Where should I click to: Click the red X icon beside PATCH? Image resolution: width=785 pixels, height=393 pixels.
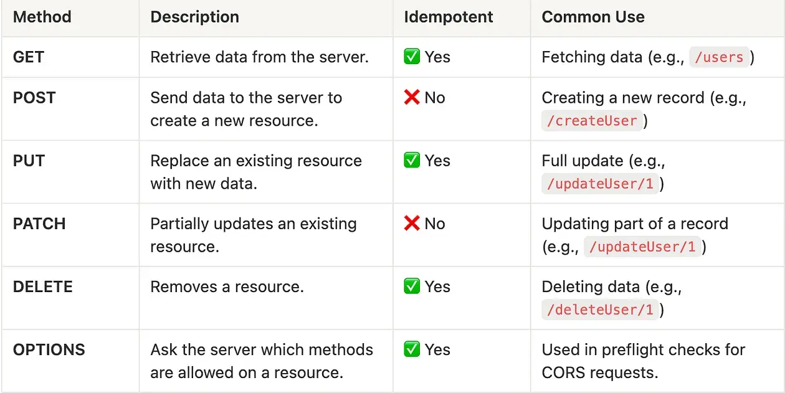(411, 223)
